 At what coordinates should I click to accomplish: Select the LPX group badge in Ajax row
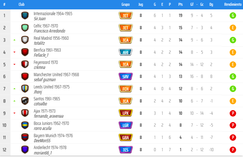(x=126, y=113)
